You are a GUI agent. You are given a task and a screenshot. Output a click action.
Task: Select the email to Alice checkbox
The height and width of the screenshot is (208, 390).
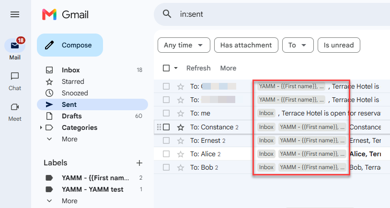click(166, 154)
